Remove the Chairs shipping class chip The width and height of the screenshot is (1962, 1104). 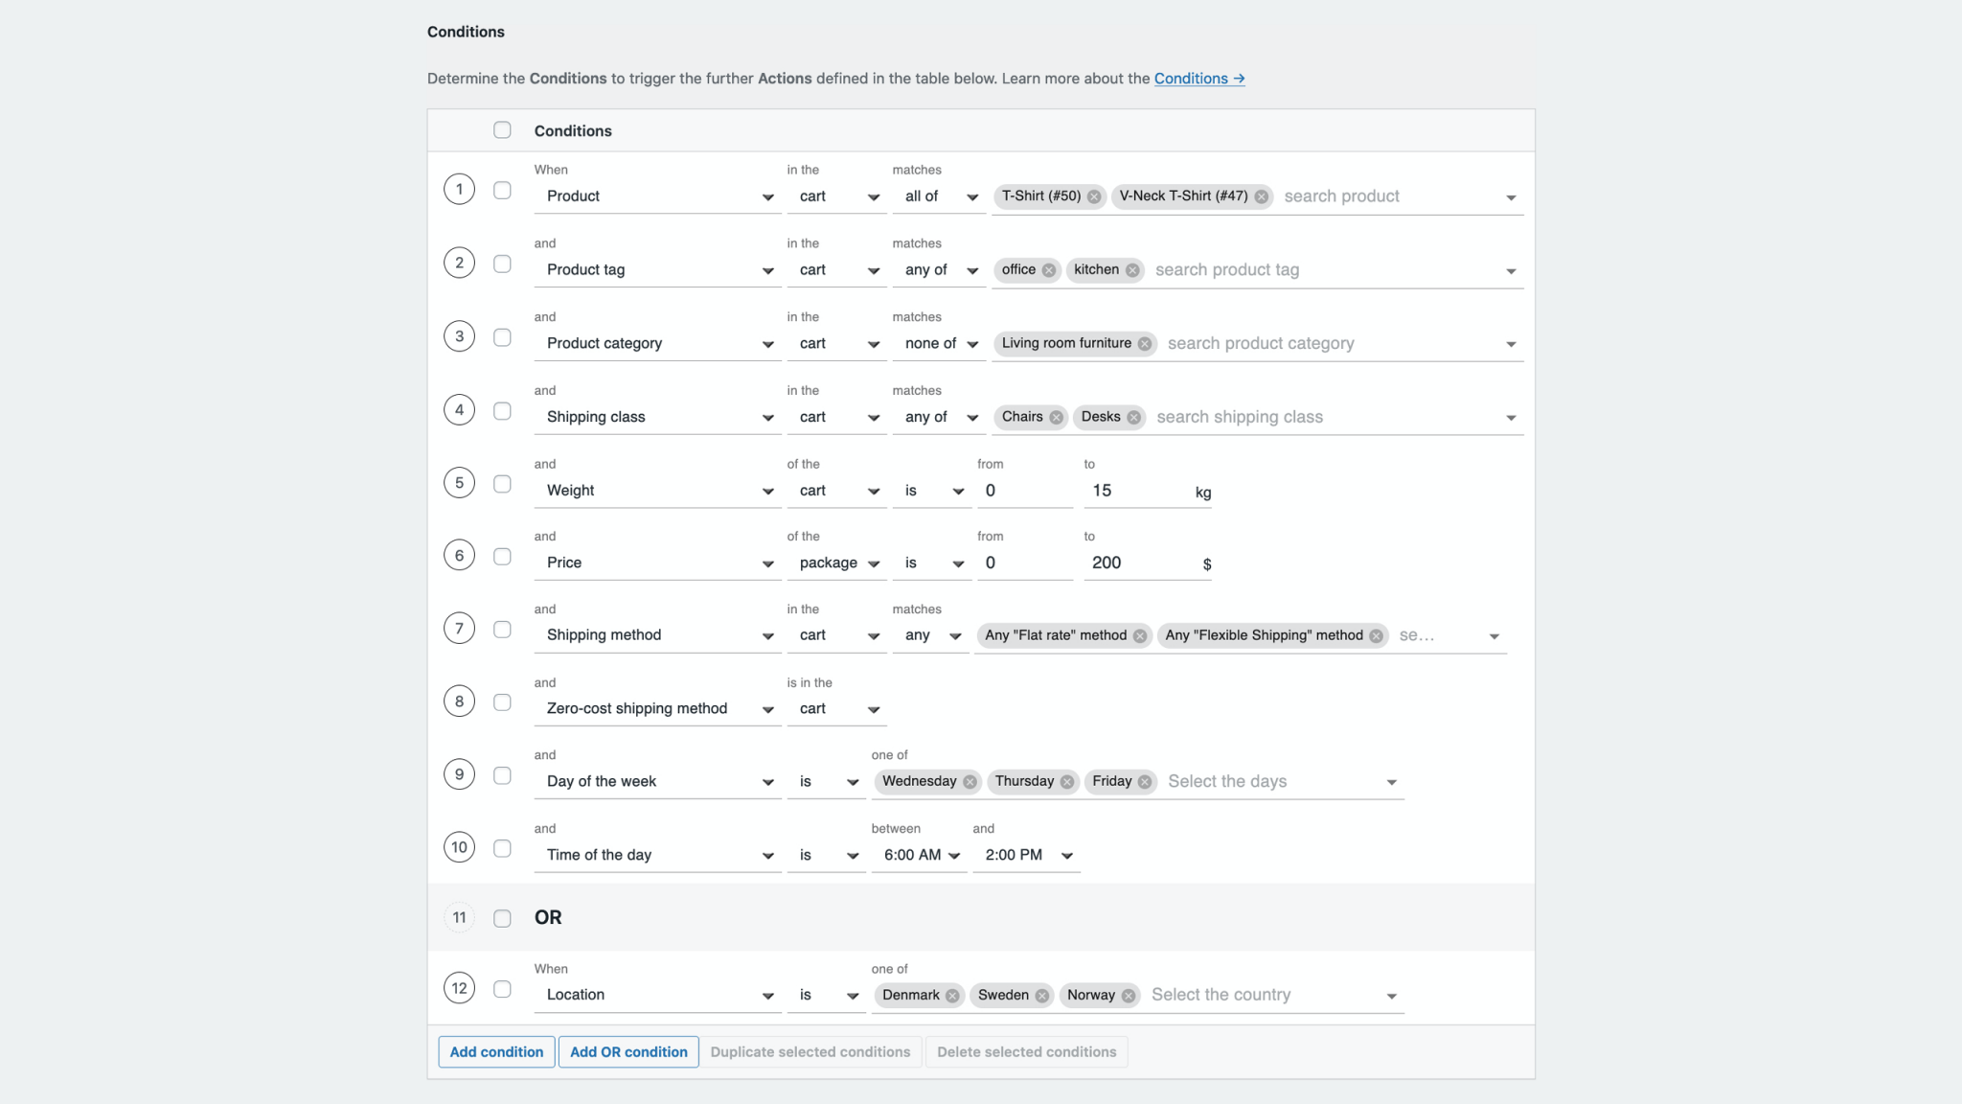coord(1056,417)
